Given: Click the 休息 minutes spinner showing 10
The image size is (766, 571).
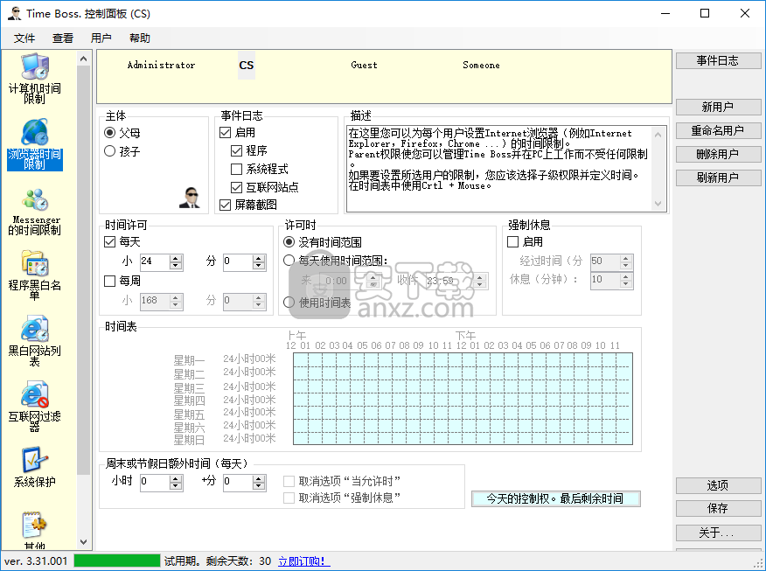Looking at the screenshot, I should [626, 281].
